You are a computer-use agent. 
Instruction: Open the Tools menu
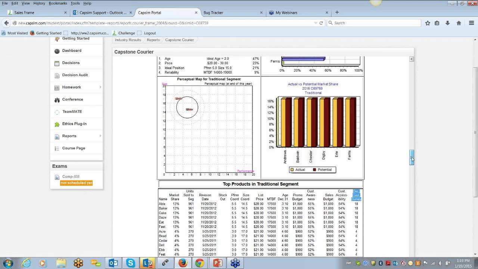(x=75, y=3)
